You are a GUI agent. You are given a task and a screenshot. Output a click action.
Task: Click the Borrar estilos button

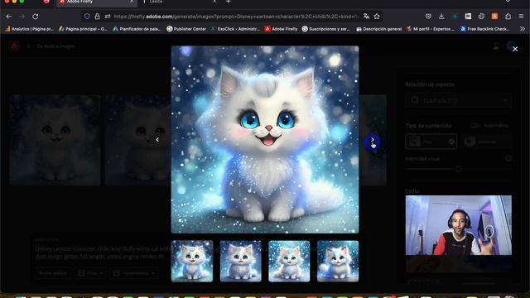(53, 273)
